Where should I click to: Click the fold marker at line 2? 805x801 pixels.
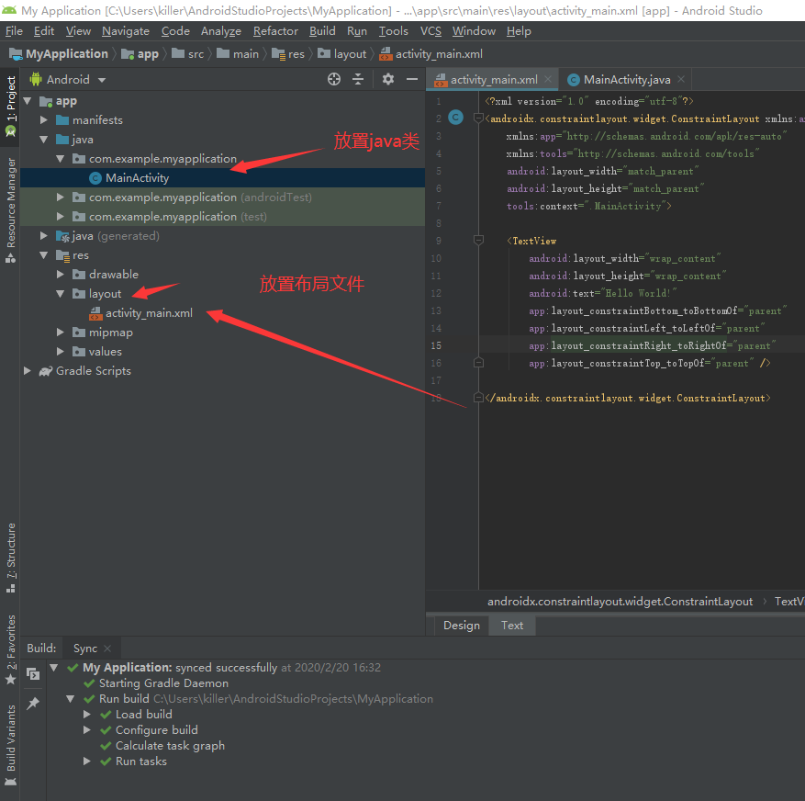point(478,118)
